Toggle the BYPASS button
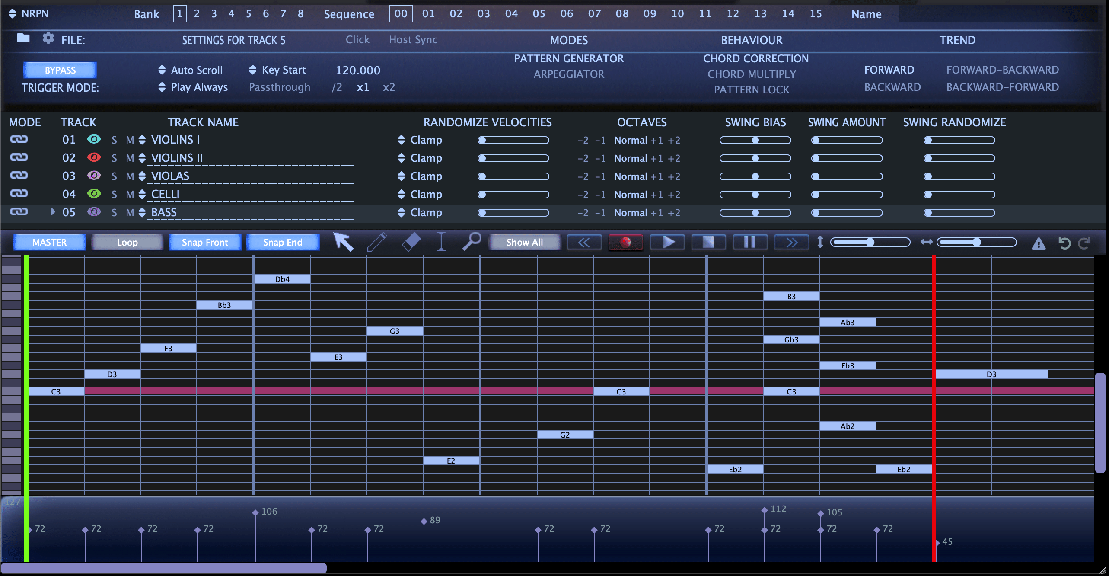This screenshot has width=1109, height=576. [x=60, y=70]
